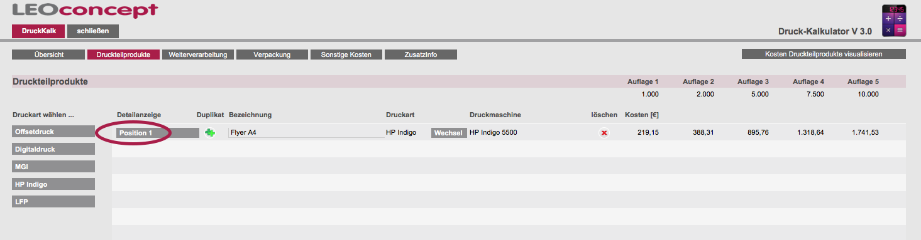Open the Weiterverarbeitung tab

pyautogui.click(x=198, y=55)
